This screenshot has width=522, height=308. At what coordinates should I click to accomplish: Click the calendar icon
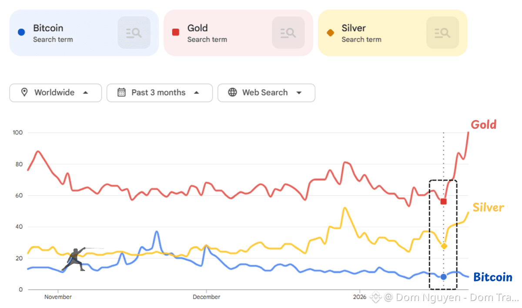(122, 92)
